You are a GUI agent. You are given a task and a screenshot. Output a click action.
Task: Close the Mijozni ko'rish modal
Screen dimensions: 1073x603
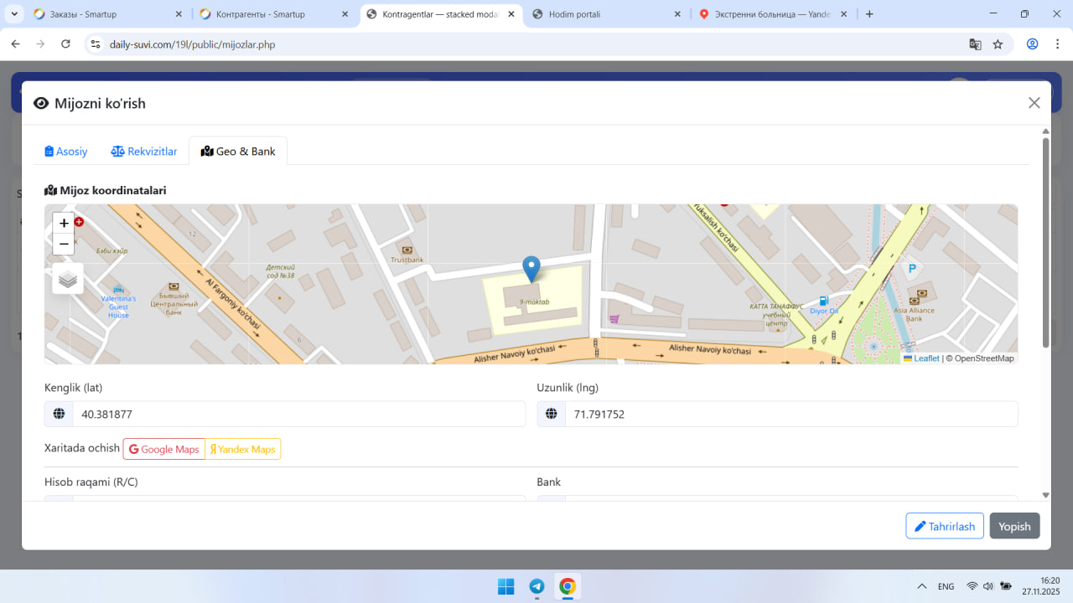[1034, 103]
